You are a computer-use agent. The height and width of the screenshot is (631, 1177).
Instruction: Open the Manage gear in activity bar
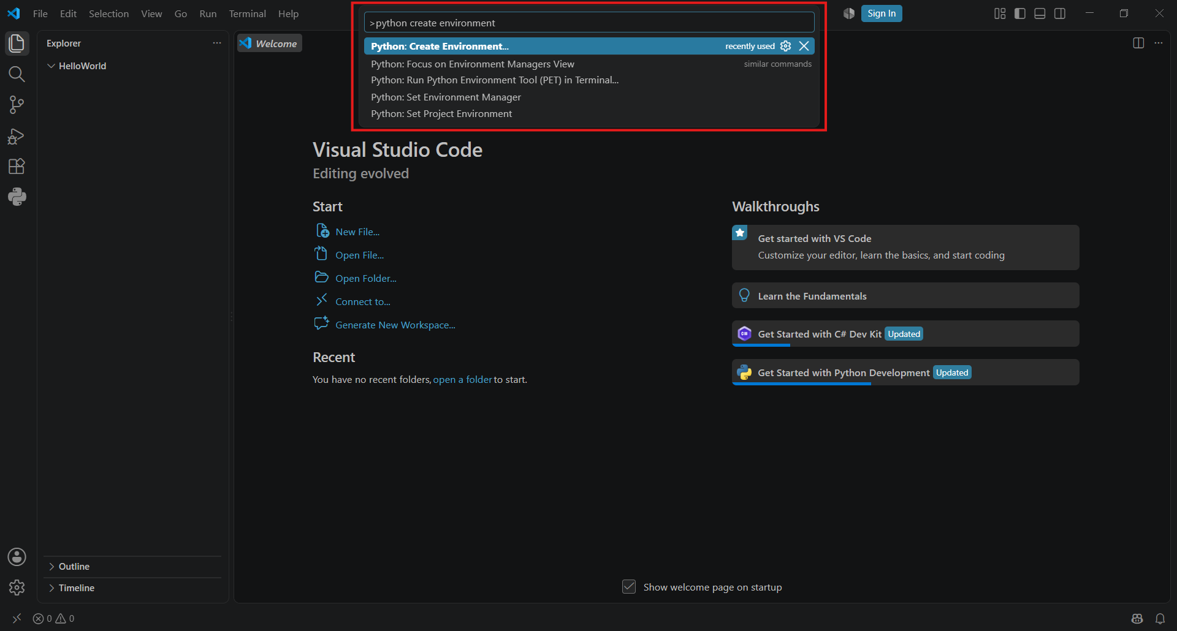pos(17,588)
